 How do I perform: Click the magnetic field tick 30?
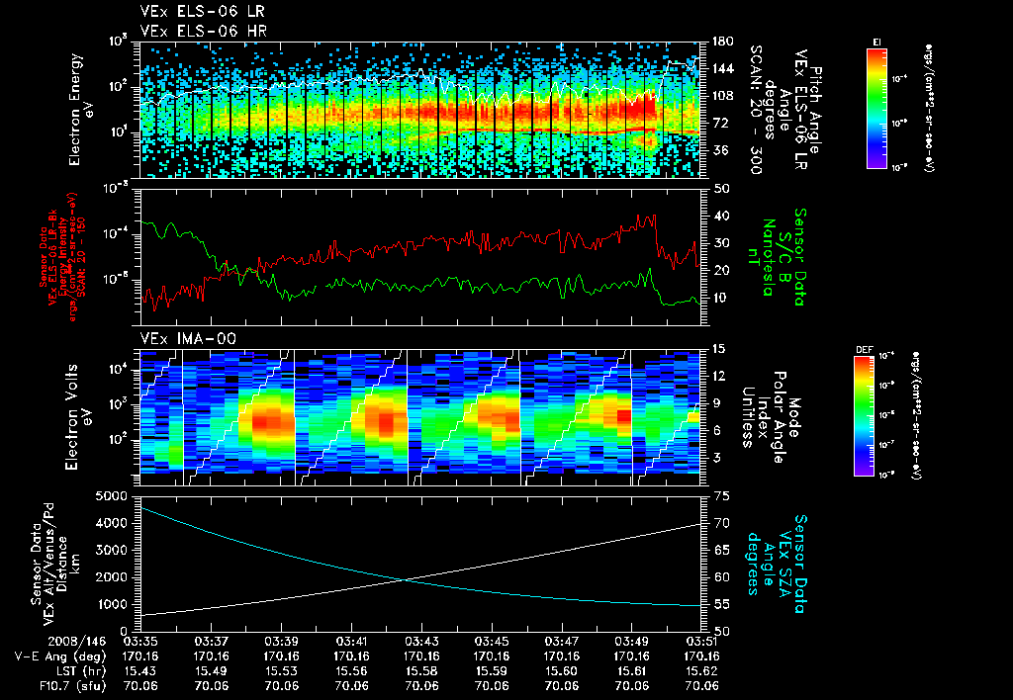tap(722, 243)
